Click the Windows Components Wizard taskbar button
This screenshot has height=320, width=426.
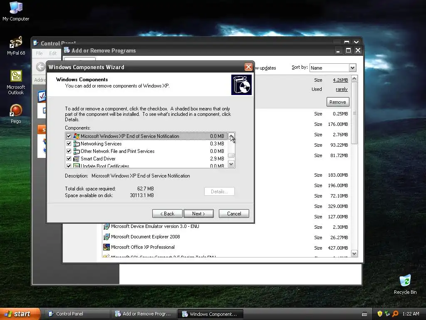click(210, 314)
